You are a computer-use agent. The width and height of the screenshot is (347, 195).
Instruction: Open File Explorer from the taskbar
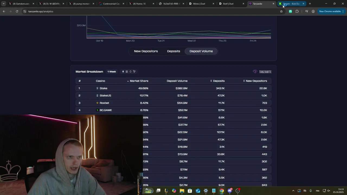point(182,191)
